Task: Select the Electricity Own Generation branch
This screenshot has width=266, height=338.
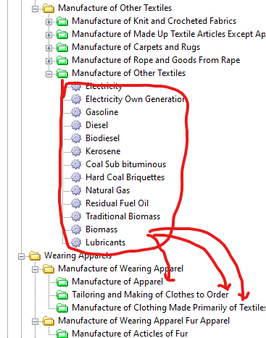Action: coord(136,99)
